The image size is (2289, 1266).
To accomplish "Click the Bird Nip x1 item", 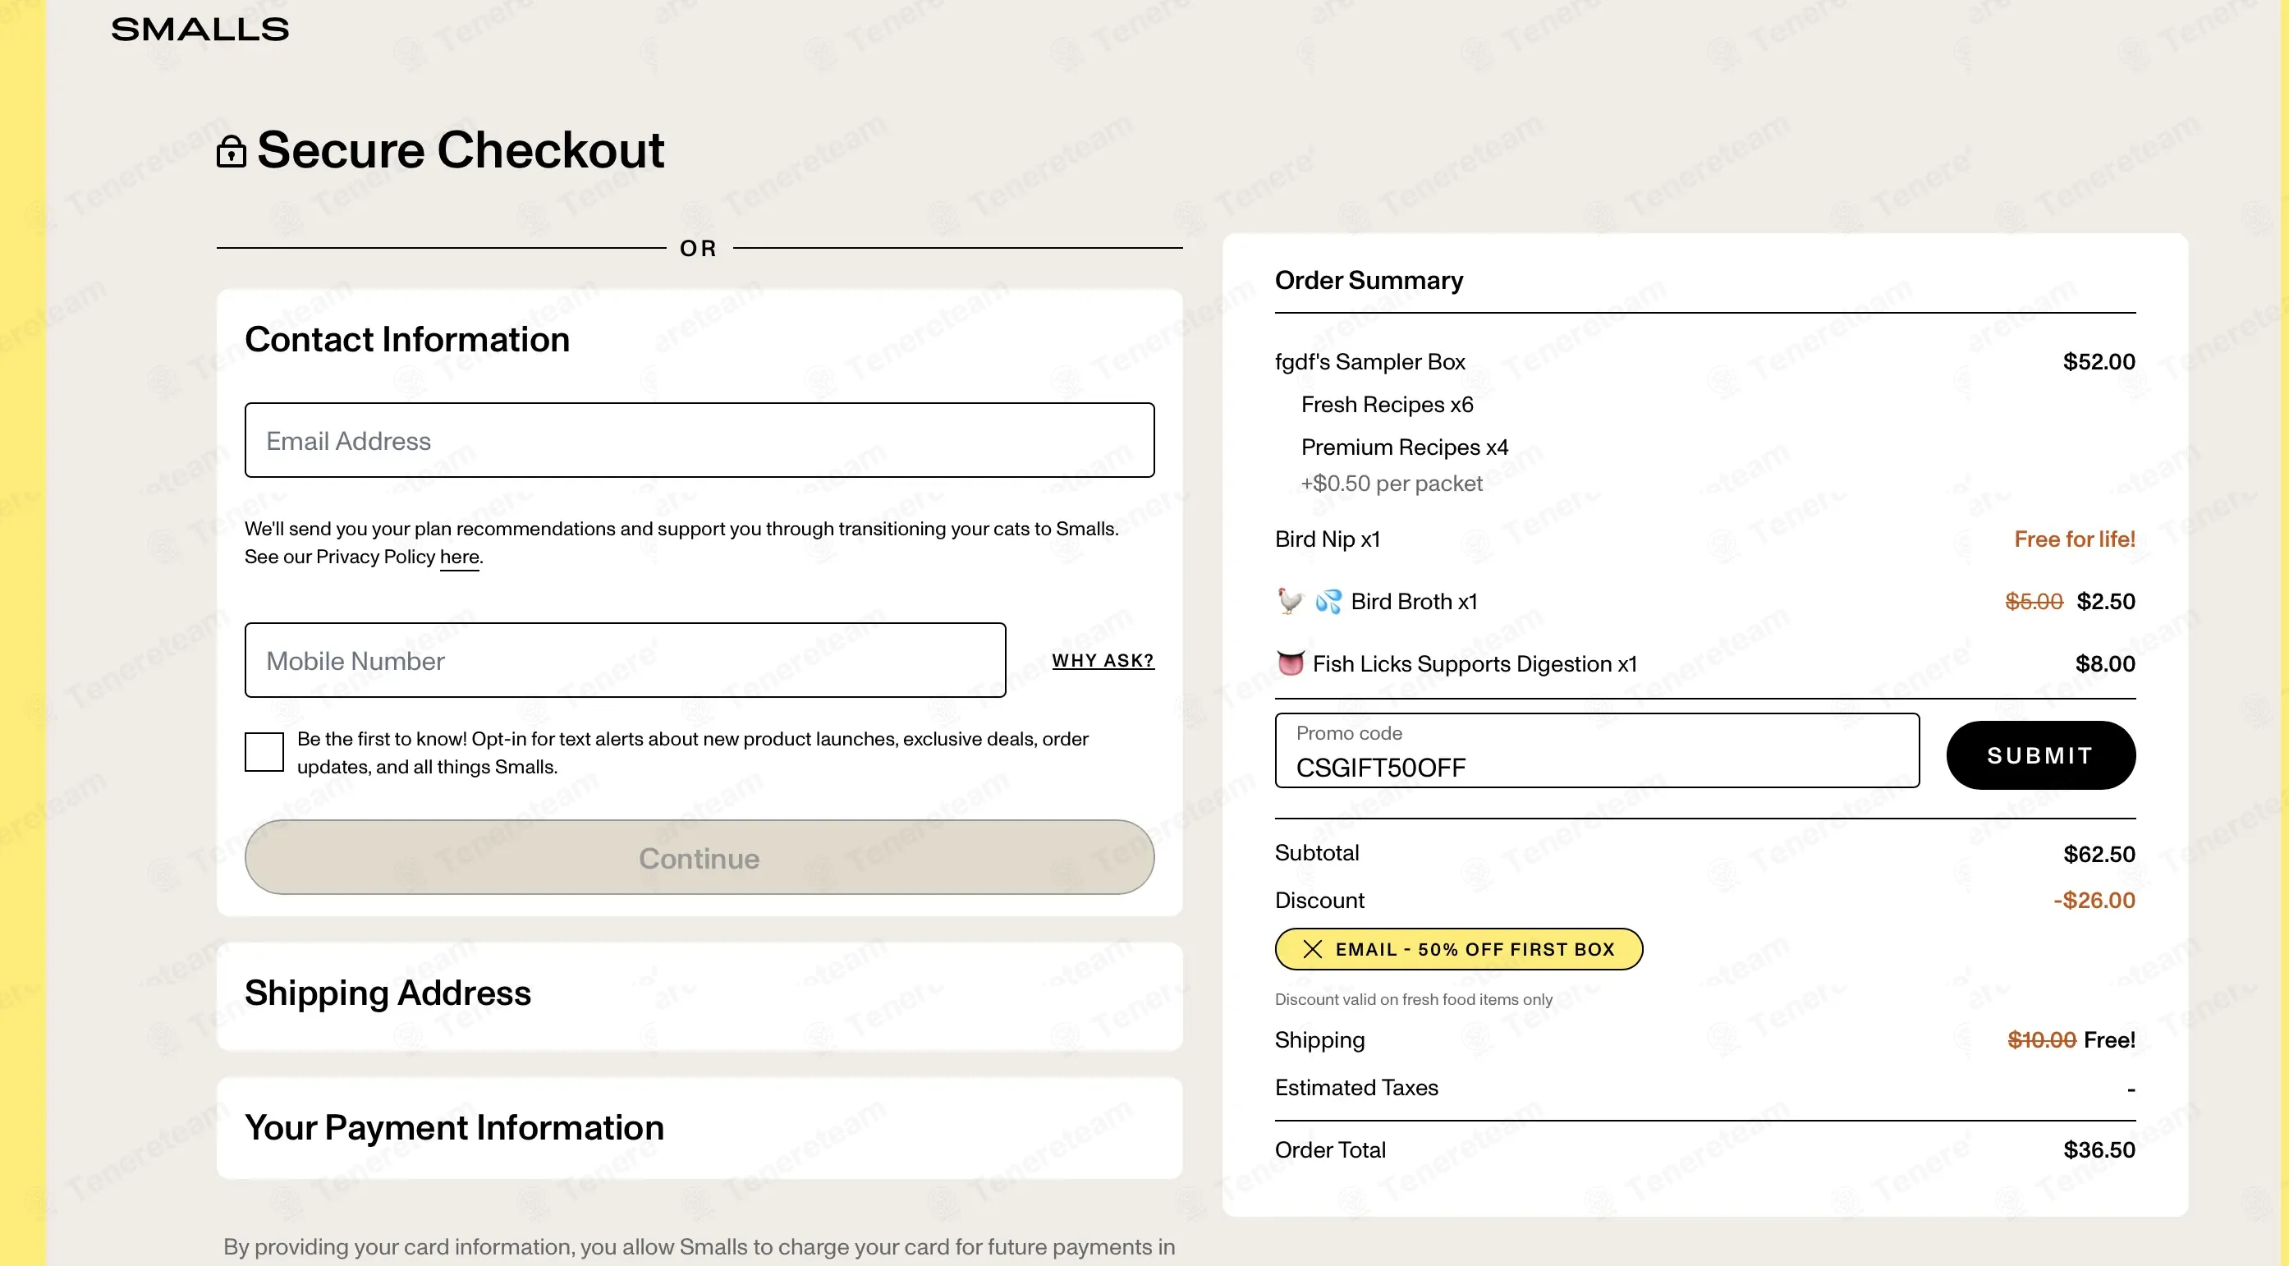I will [1328, 539].
